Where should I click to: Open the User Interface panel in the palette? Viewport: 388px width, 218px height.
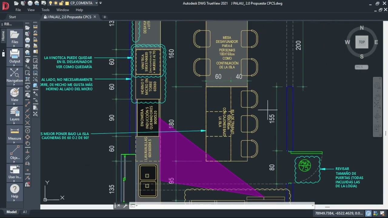pyautogui.click(x=15, y=172)
